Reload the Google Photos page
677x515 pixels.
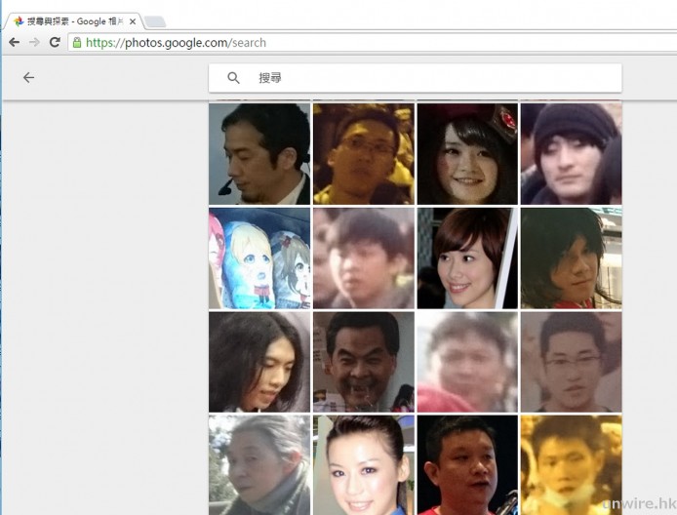click(x=55, y=43)
